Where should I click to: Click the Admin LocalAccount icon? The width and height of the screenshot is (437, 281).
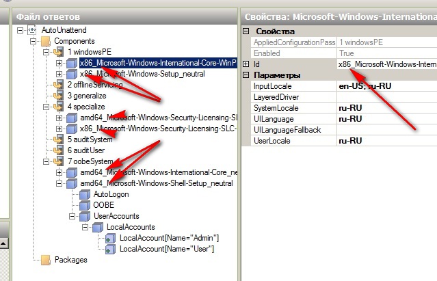tap(111, 238)
